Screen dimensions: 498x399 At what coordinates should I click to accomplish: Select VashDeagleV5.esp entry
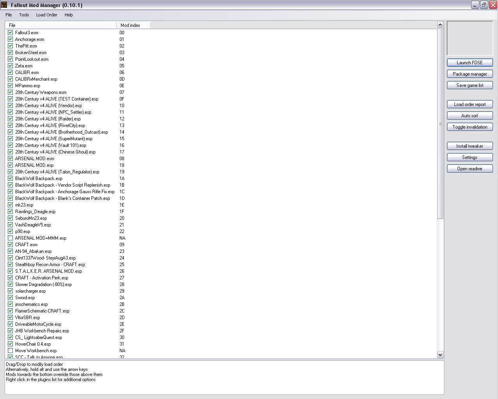[x=33, y=225]
